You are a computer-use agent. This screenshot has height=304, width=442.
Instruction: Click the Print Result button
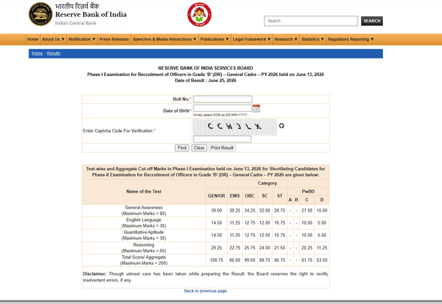tap(222, 148)
